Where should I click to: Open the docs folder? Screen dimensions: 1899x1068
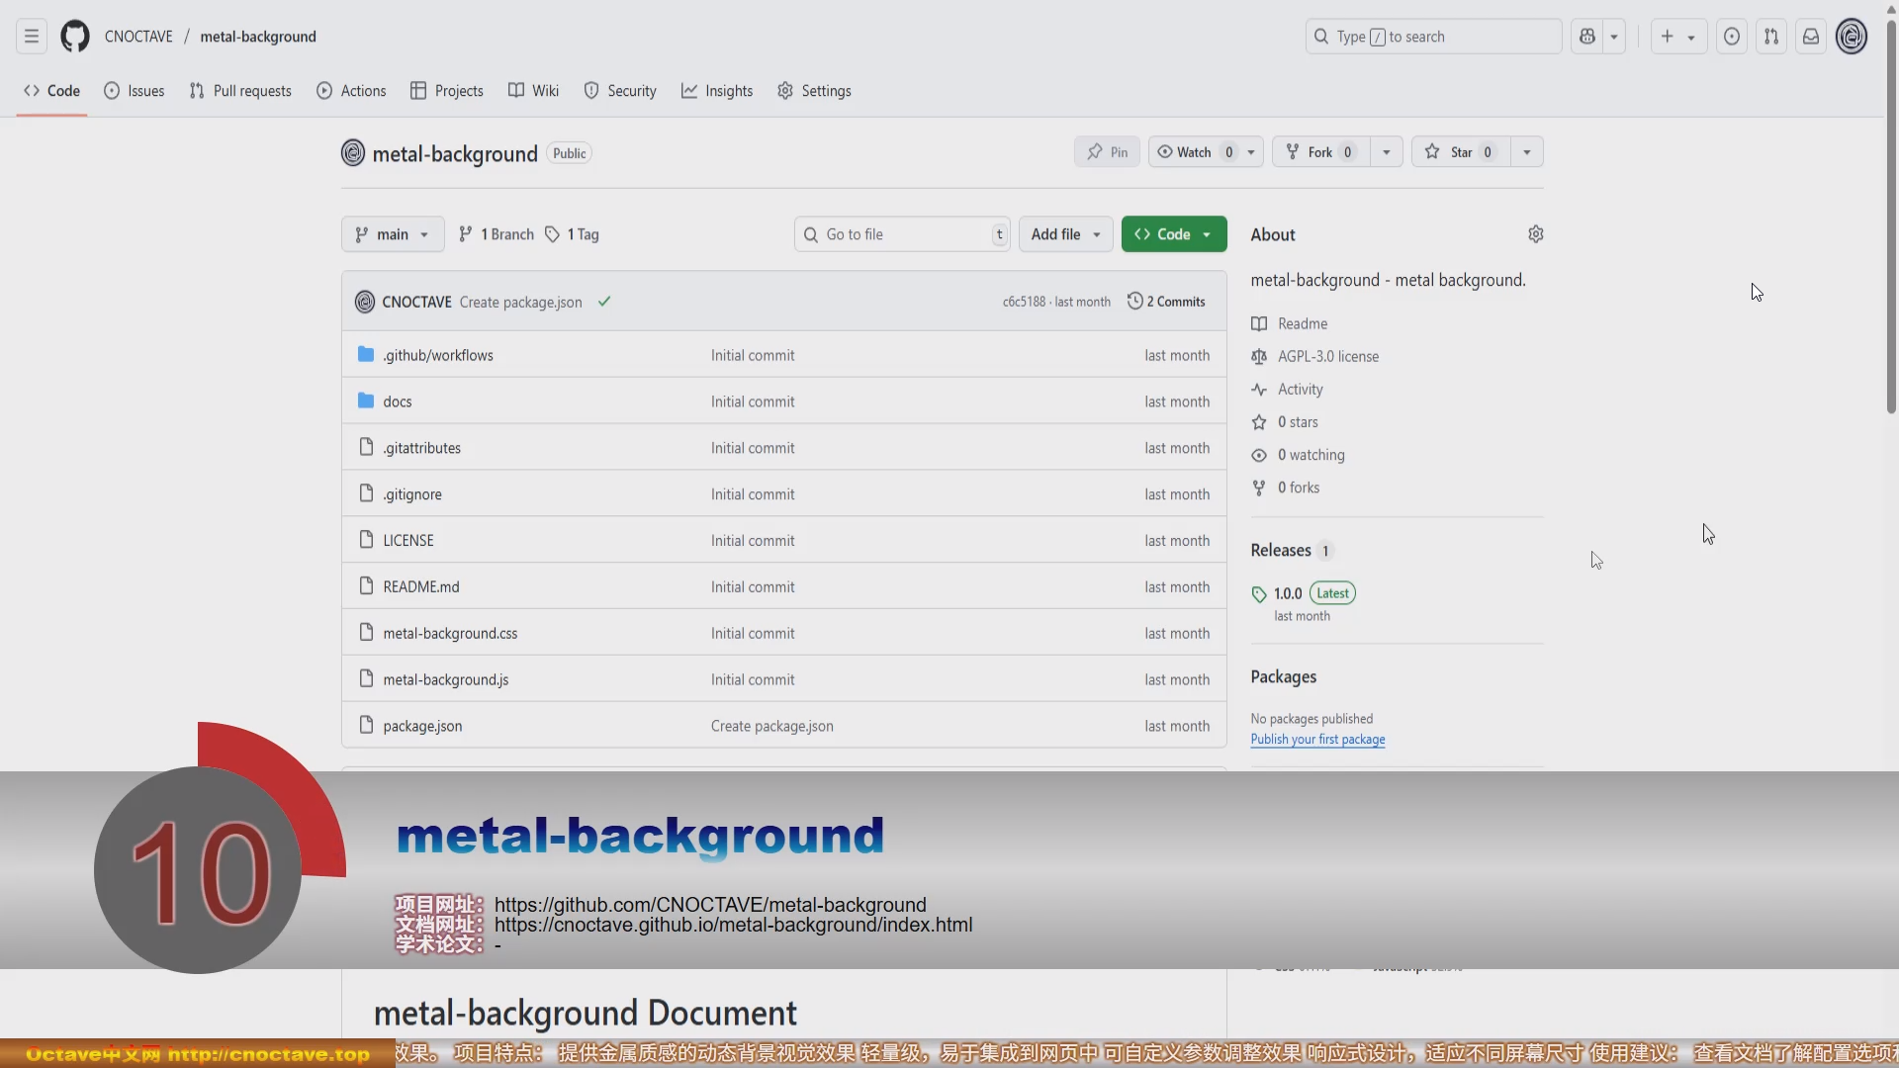(398, 401)
